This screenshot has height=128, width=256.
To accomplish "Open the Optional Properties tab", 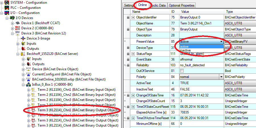I will [182, 5].
